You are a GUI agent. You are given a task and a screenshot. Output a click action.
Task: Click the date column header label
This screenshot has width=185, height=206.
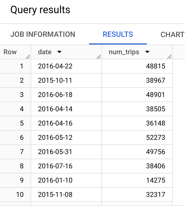pos(45,52)
